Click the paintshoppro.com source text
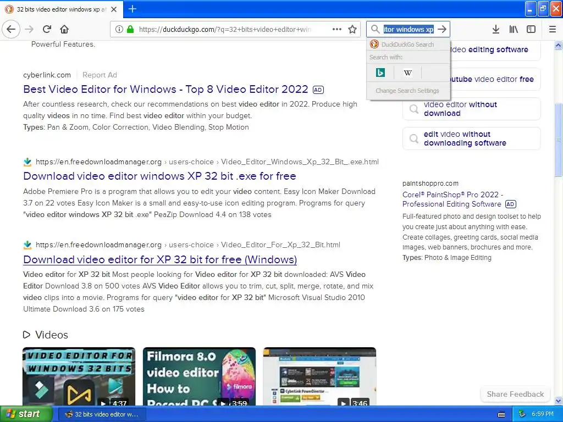Viewport: 563px width, 422px height. pos(430,184)
